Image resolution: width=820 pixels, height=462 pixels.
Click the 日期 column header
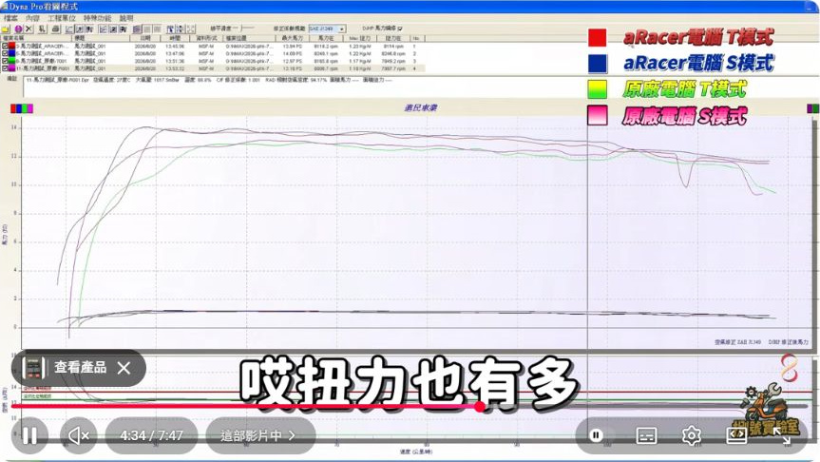point(144,38)
